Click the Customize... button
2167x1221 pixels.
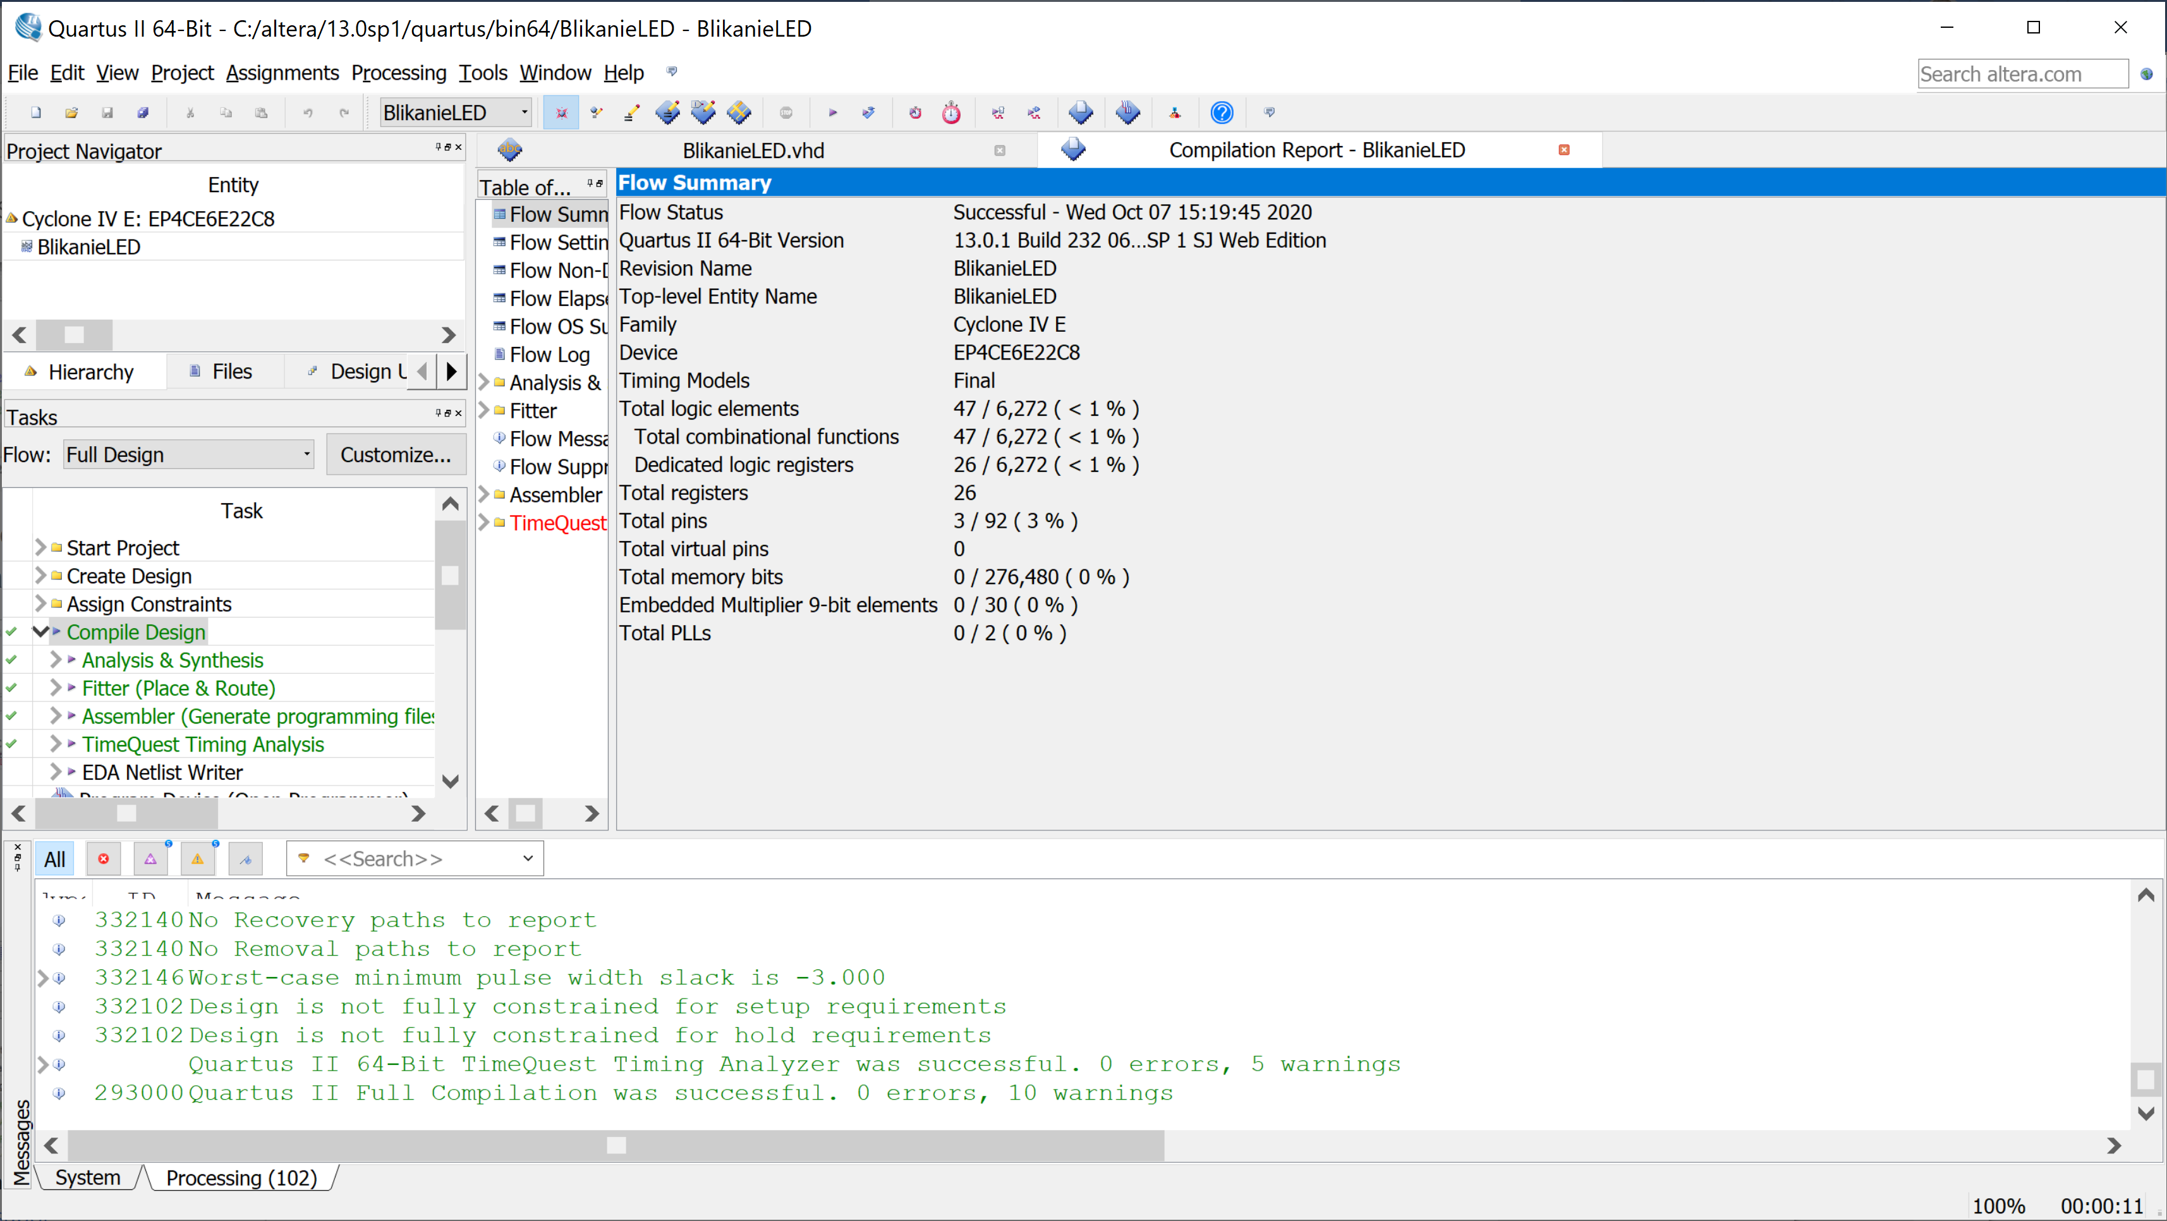coord(396,454)
